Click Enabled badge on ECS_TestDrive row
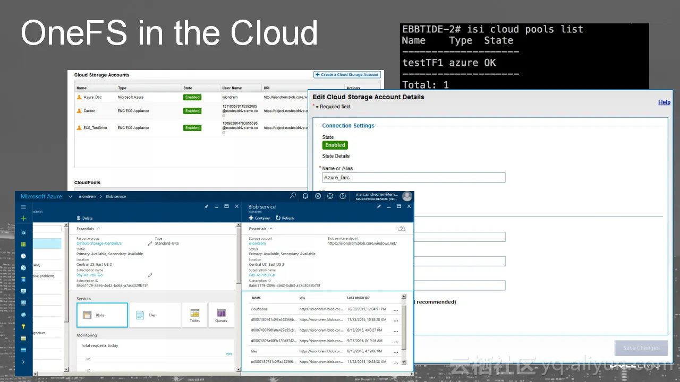The width and height of the screenshot is (680, 382). click(192, 128)
